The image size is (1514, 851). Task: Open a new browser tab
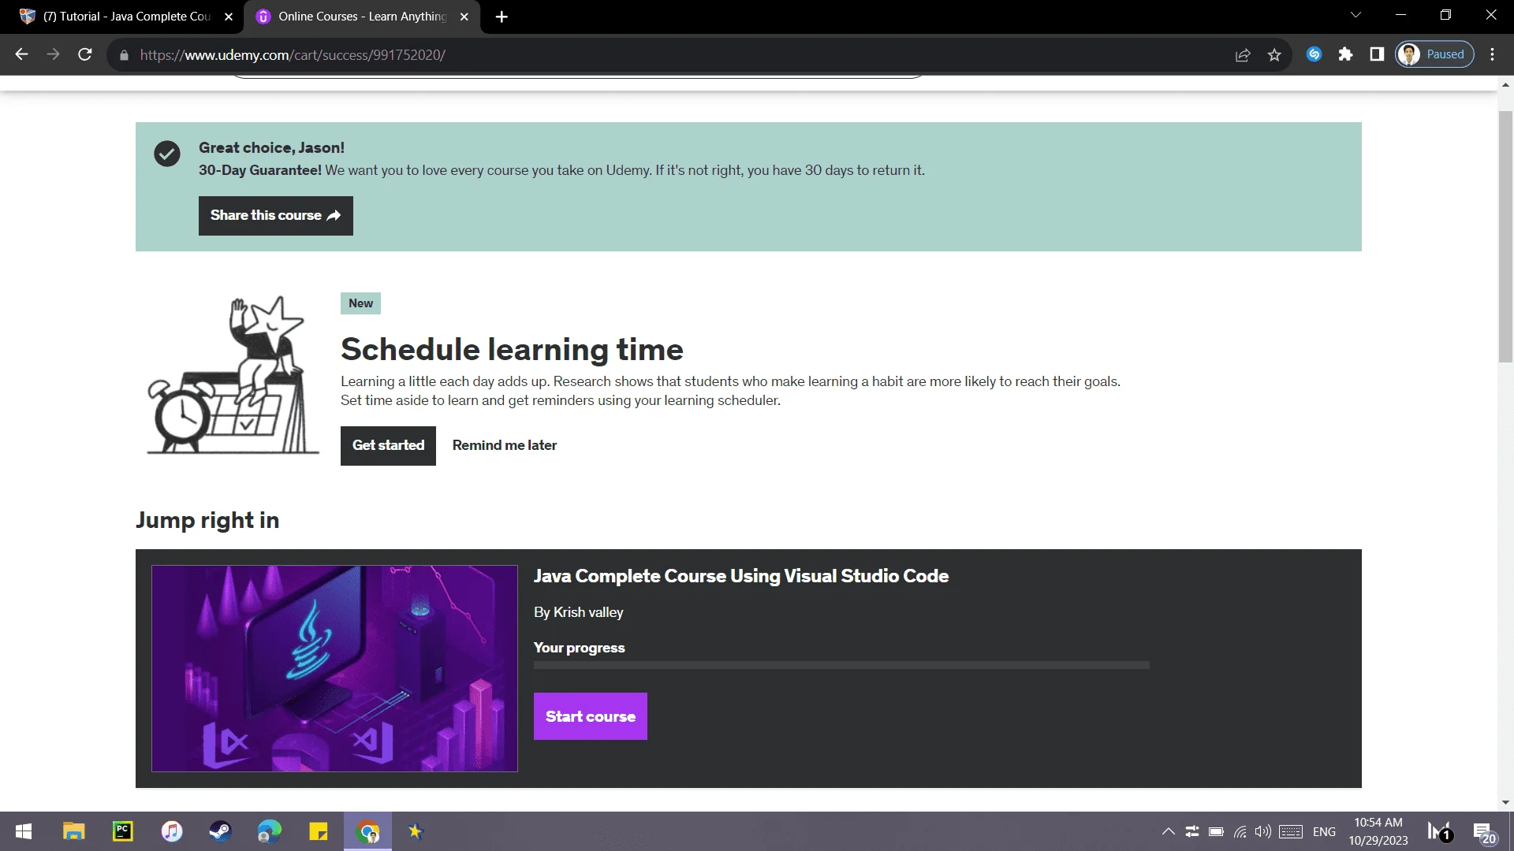(502, 17)
